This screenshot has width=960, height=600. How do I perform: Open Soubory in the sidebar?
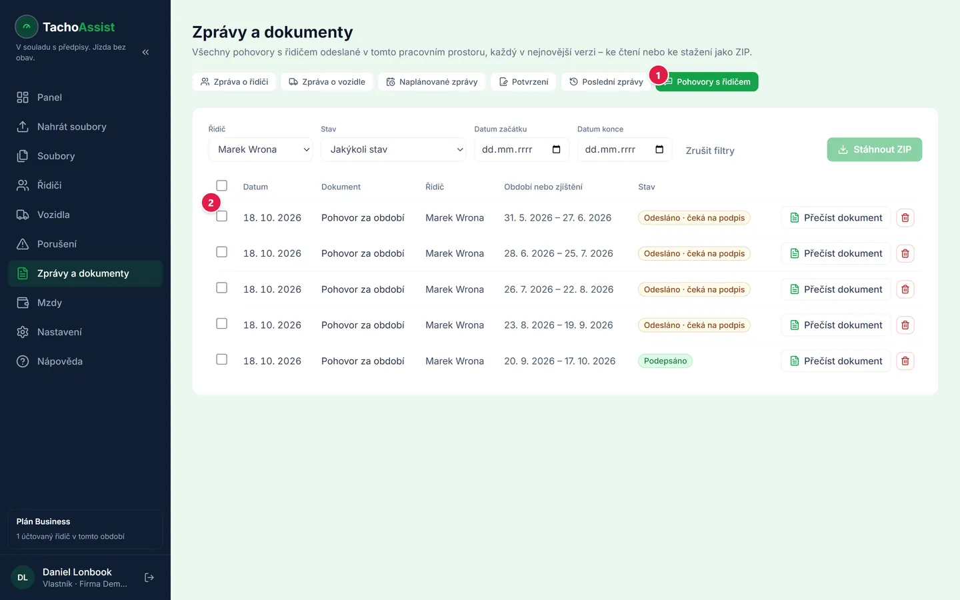click(85, 156)
